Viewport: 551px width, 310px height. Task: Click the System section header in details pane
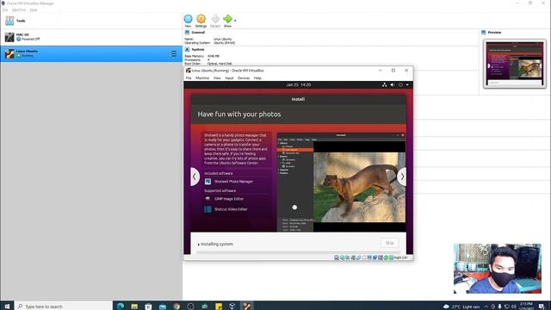pos(198,50)
